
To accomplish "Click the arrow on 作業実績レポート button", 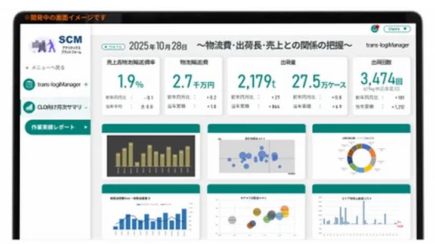I will (x=85, y=127).
